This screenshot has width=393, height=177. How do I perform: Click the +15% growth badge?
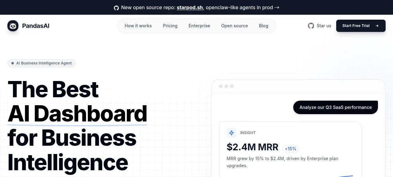tap(290, 149)
